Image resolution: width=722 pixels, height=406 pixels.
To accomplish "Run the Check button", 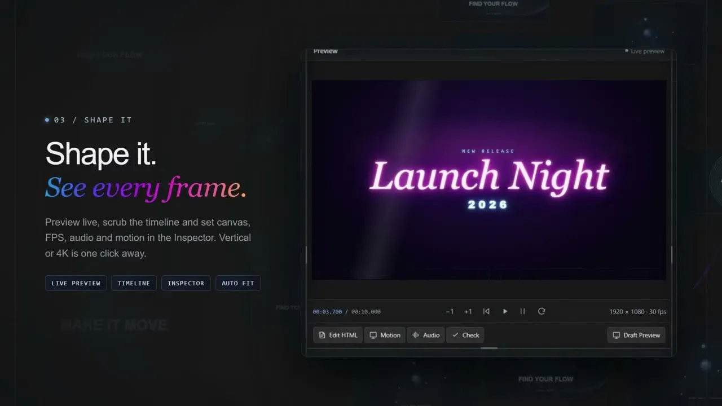I will click(465, 335).
